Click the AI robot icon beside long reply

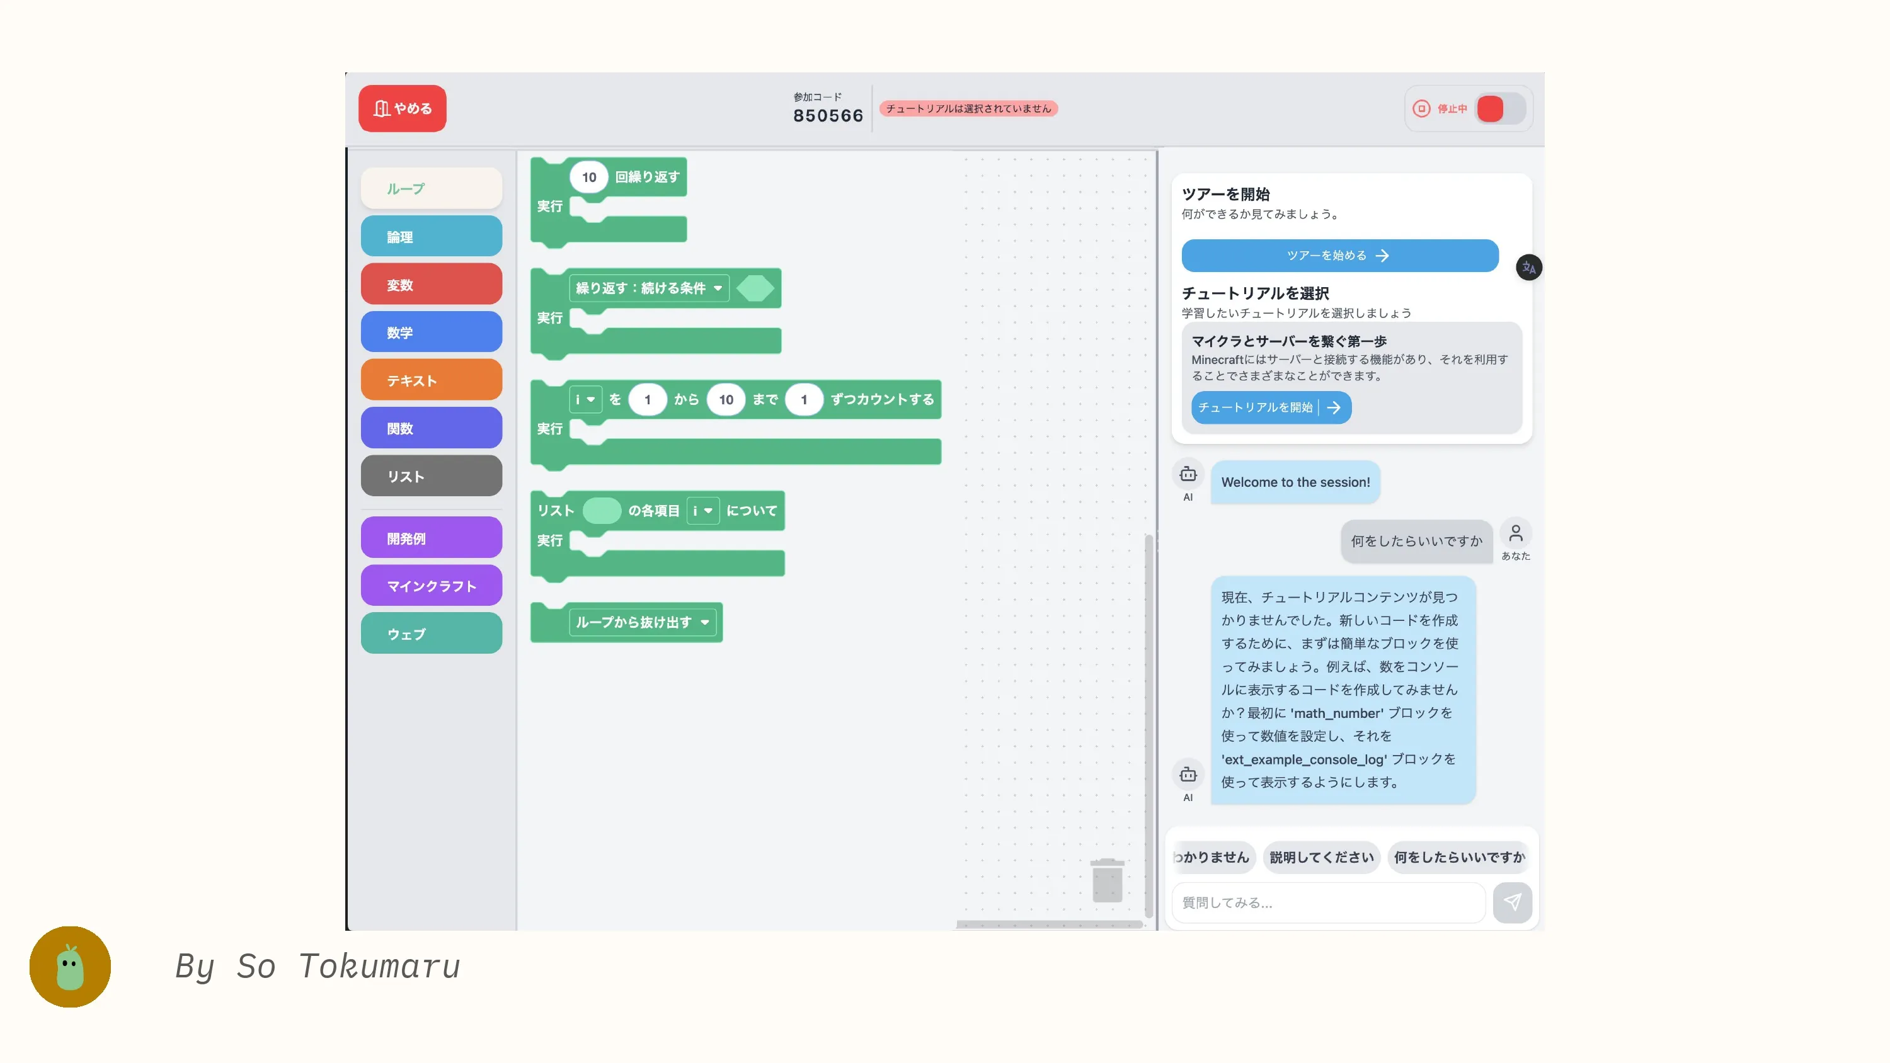(x=1188, y=775)
